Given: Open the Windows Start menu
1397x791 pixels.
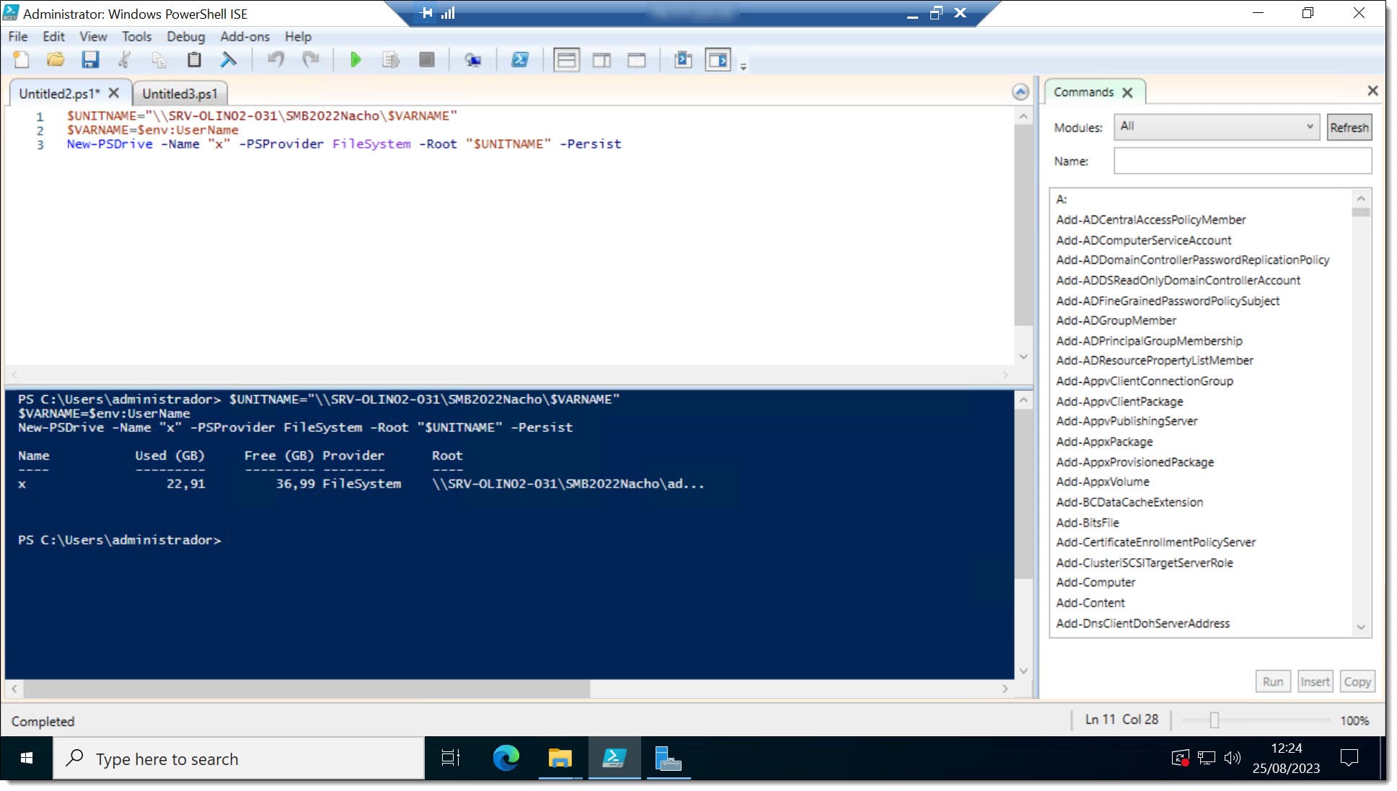Looking at the screenshot, I should (27, 758).
